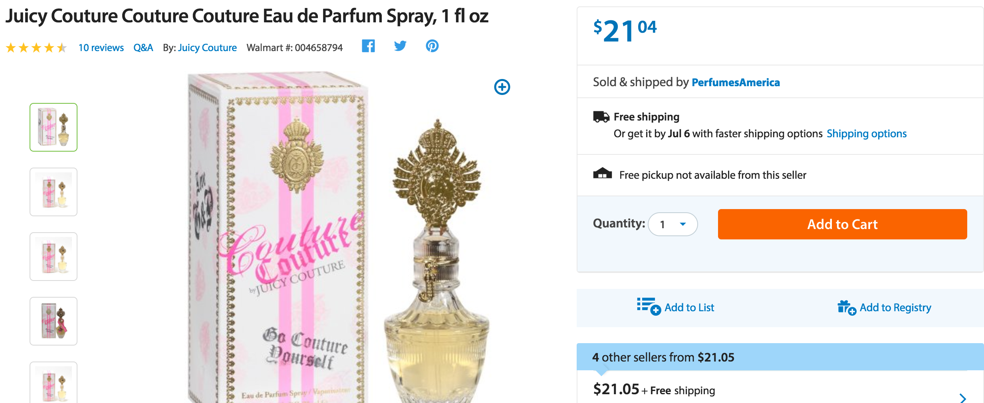Open the Quantity dropdown
Viewport: 984px width, 403px height.
pyautogui.click(x=673, y=224)
